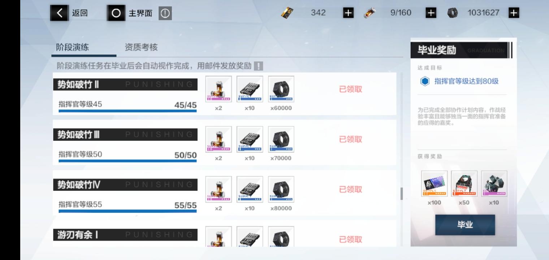Tap 已领取 status for 势如破竹III
Viewport: 549px width, 260px height.
click(x=350, y=139)
